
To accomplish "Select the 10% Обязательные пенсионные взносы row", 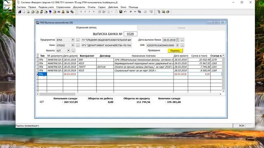I will (x=129, y=60).
